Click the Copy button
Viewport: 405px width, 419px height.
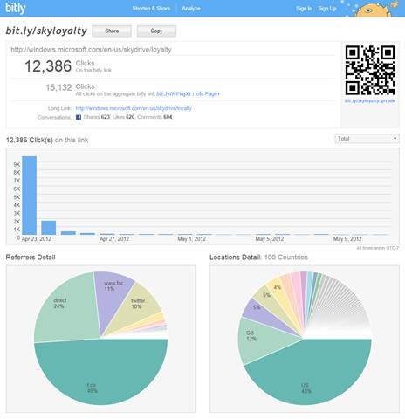156,31
